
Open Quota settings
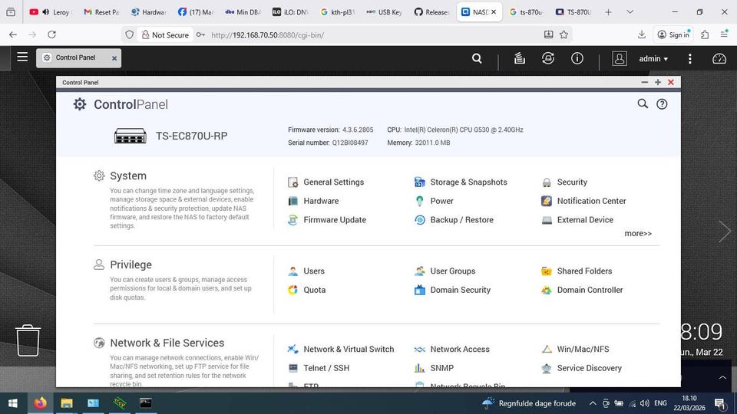tap(306, 290)
